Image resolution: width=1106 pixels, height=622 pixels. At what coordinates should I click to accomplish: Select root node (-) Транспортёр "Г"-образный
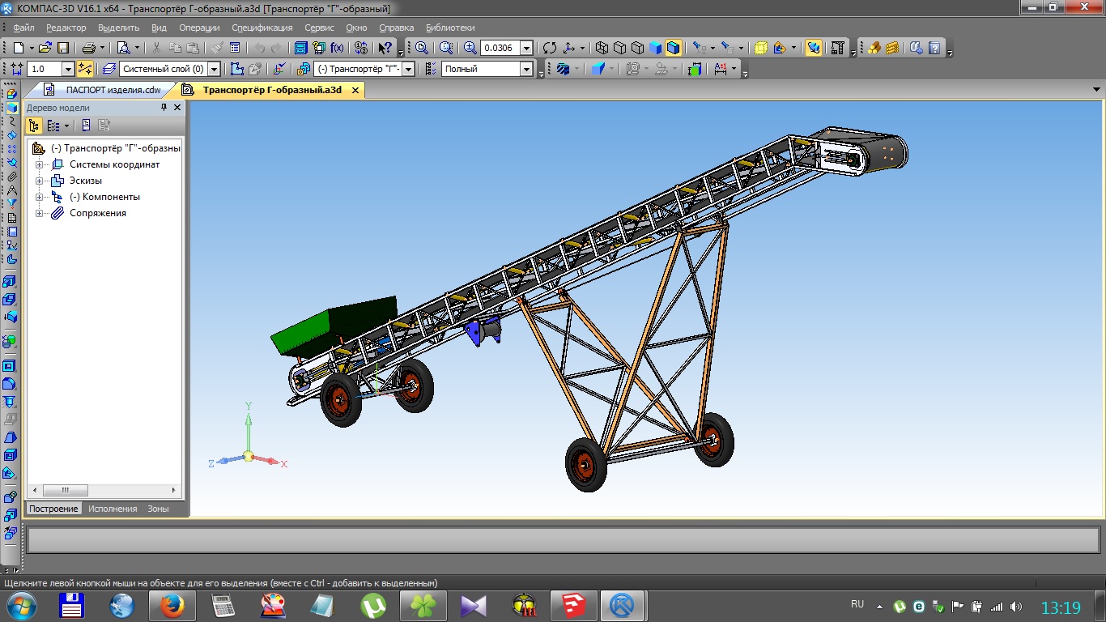click(x=115, y=148)
